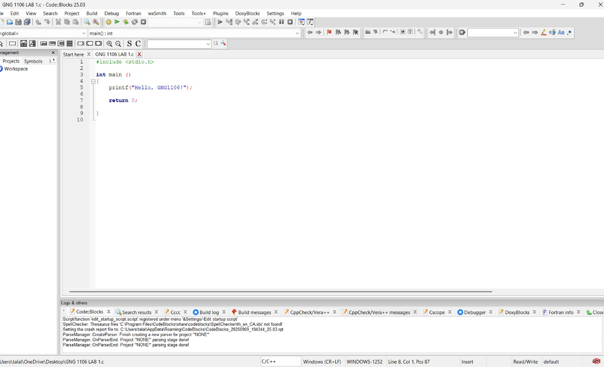Open the Projects tab in Management panel
Viewport: 604px width, 367px height.
click(x=11, y=61)
